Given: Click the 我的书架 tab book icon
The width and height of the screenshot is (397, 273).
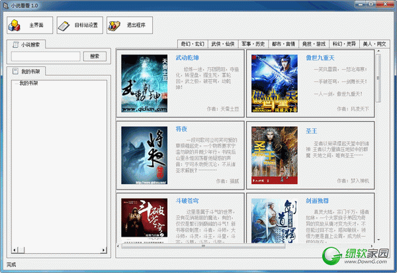Looking at the screenshot, I should [15, 71].
